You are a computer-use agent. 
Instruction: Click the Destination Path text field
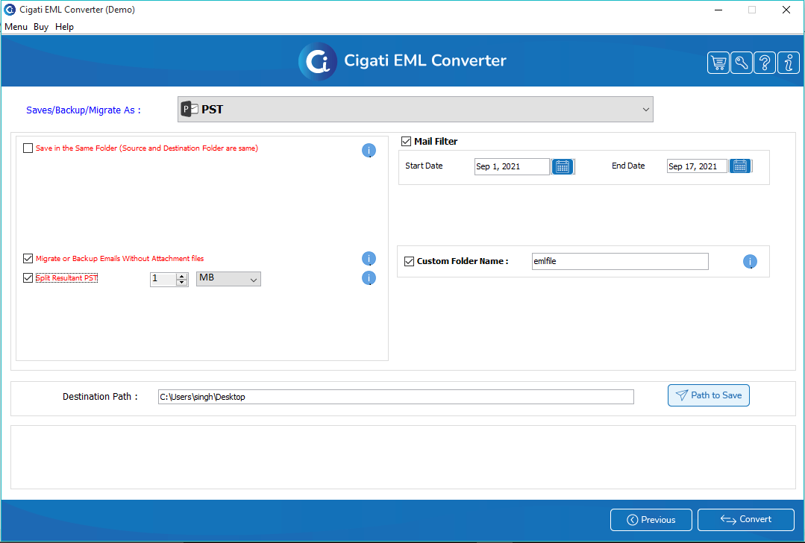(x=396, y=397)
